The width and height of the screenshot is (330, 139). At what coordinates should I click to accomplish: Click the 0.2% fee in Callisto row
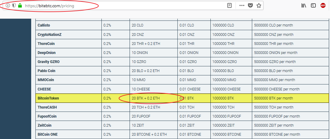116,25
